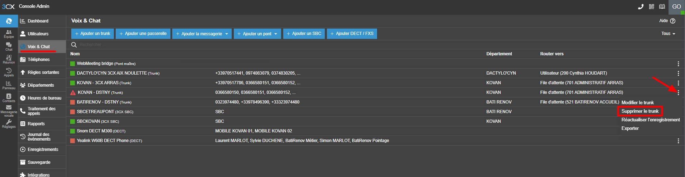Click MOBILE KOVAN 01, MOBILE KOVAN 02 cell
Viewport: 685px width, 177px height.
tap(254, 131)
